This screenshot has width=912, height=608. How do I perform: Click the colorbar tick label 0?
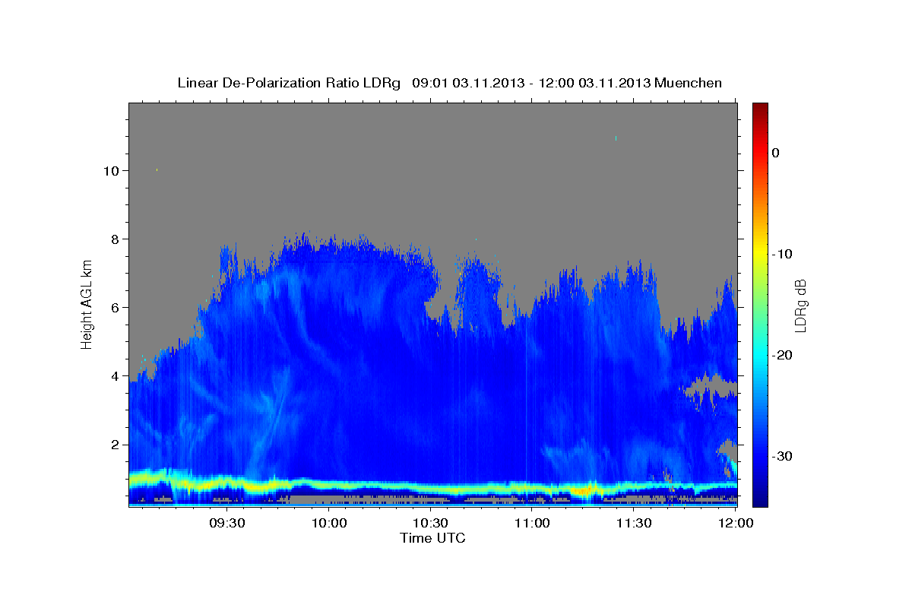776,153
